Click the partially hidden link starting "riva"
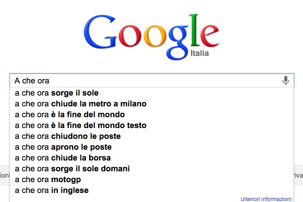 tap(298, 175)
